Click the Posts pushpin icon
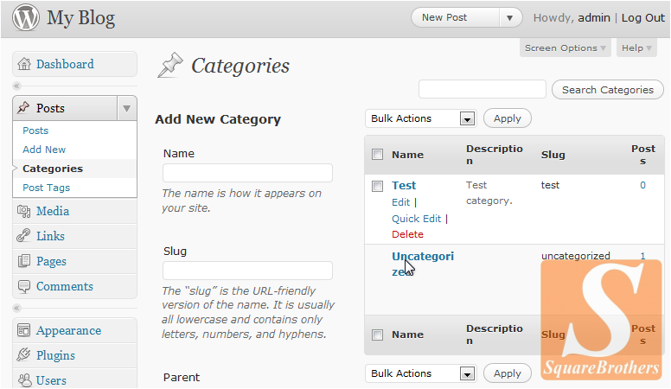Viewport: 671px width, 389px height. [x=23, y=108]
